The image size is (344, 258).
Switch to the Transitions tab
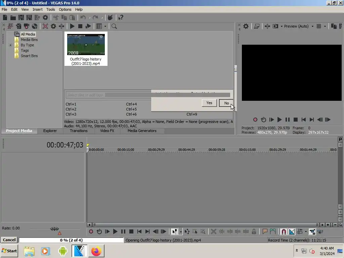tap(79, 131)
